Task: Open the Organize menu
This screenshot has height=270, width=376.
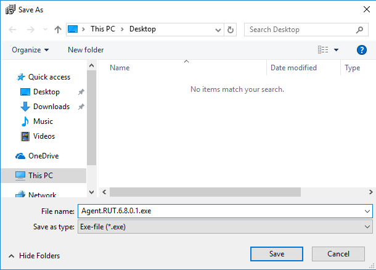Action: click(30, 50)
